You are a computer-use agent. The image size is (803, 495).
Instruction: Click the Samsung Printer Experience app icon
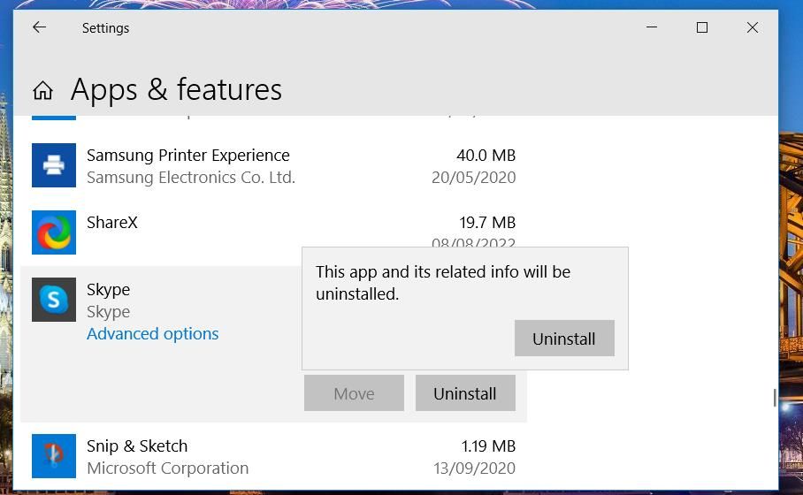pos(54,165)
